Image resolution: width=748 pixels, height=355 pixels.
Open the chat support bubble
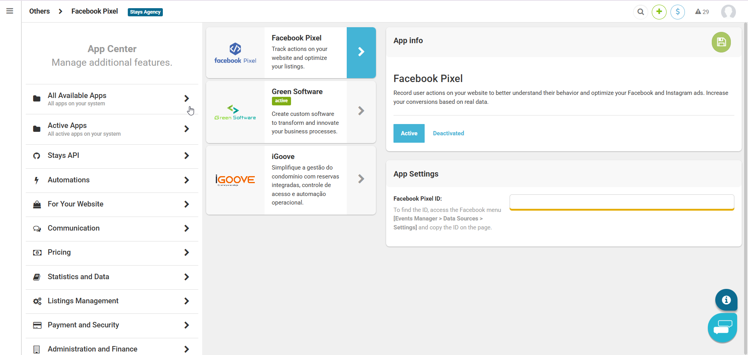(x=723, y=328)
